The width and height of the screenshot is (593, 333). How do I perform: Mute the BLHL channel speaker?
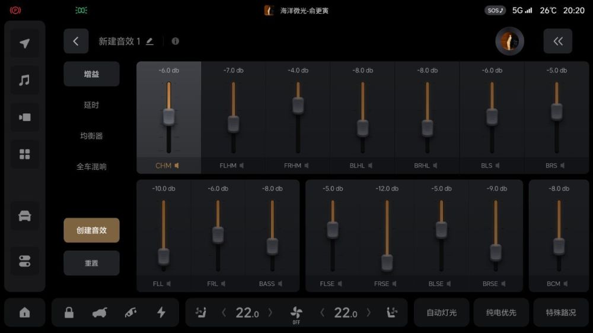(370, 166)
